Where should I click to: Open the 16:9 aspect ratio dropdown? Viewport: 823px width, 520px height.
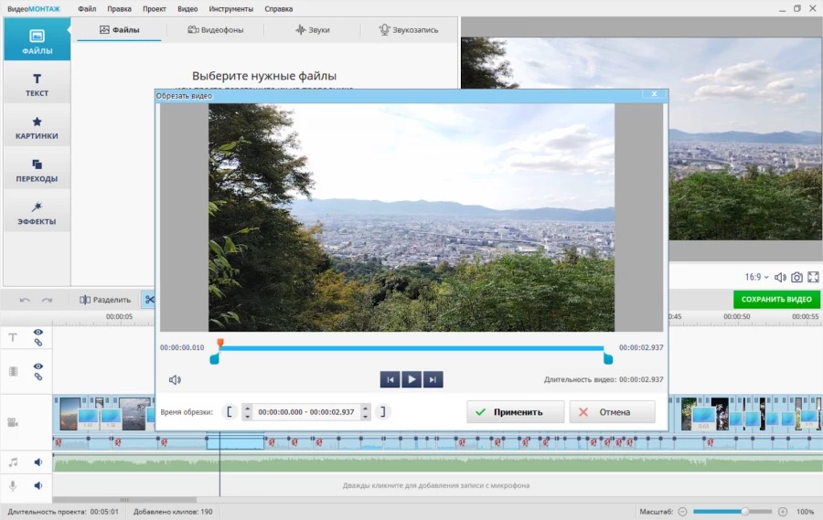[756, 277]
